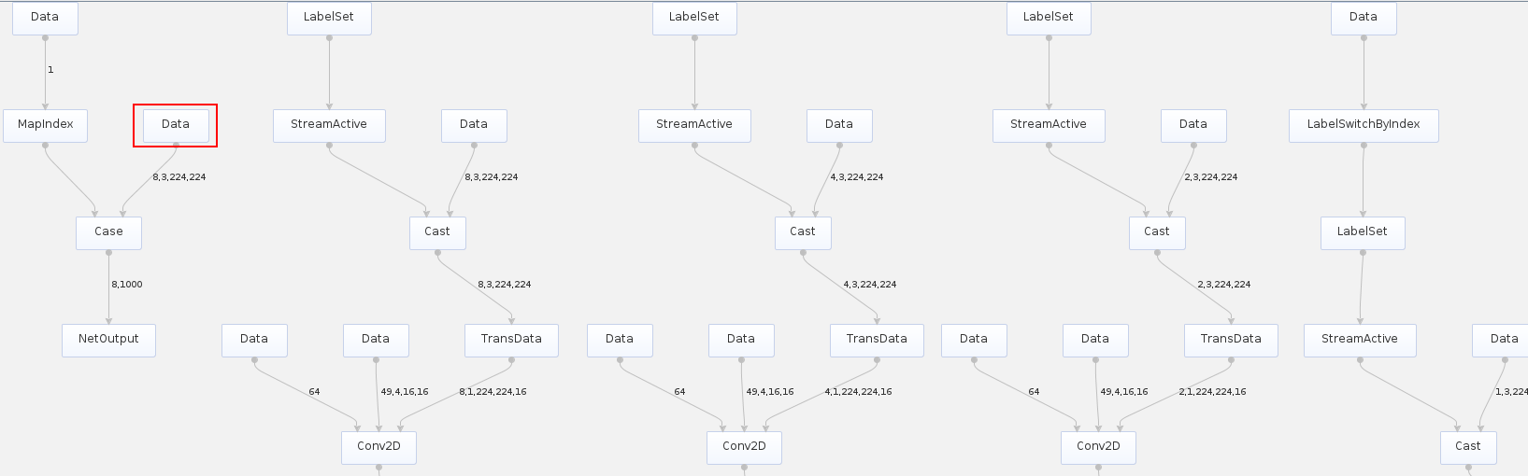Screen dimensions: 1528x476
Task: Click TransData node outputting 8,1,224,224,16
Action: coord(511,340)
